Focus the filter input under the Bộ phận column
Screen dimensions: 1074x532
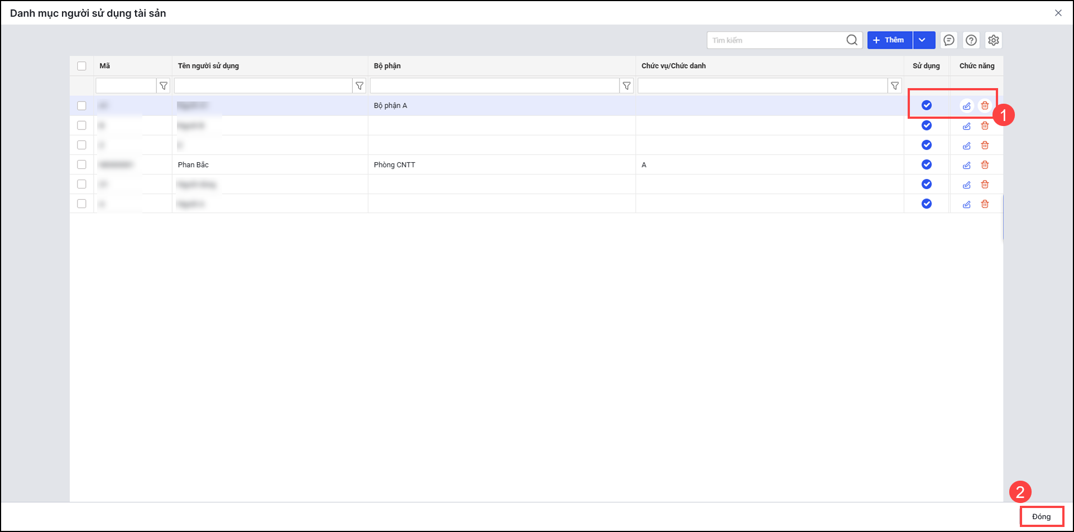pyautogui.click(x=495, y=86)
